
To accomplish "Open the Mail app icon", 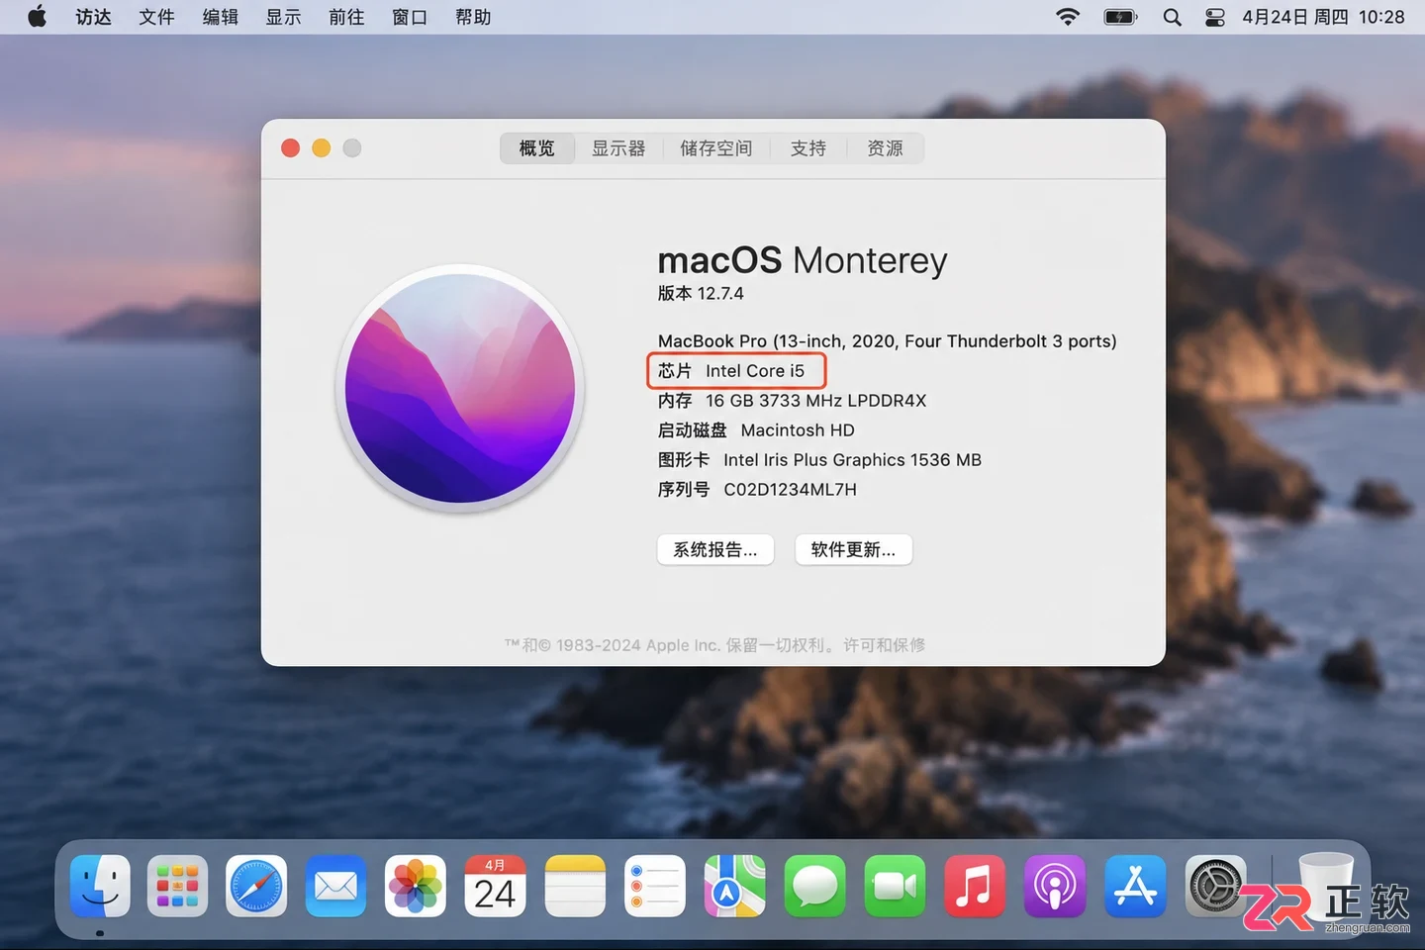I will coord(336,886).
